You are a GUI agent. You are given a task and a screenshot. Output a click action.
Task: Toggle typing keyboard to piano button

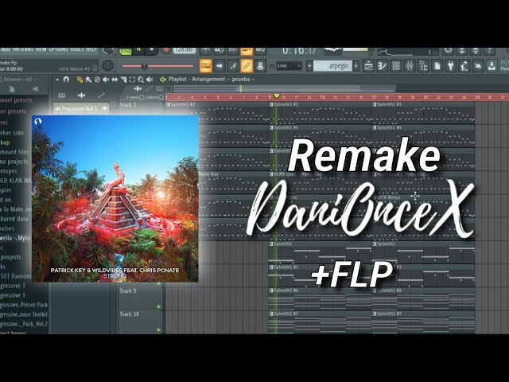(206, 66)
